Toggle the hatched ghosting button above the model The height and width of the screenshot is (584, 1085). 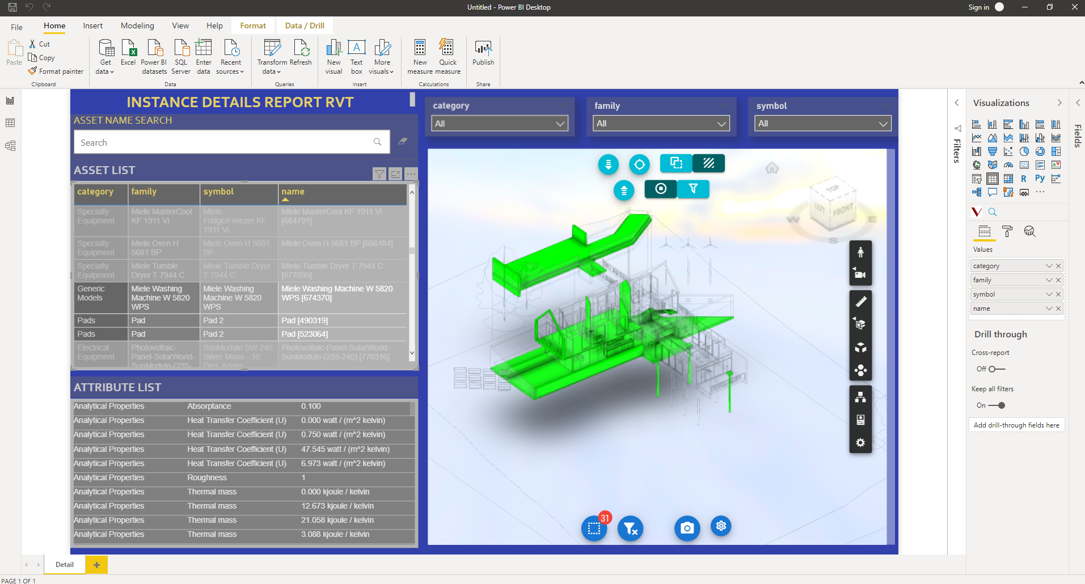pyautogui.click(x=708, y=163)
